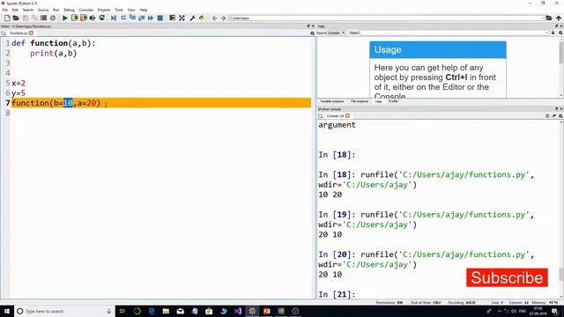The width and height of the screenshot is (564, 317).
Task: Open the Projects menu
Action: (104, 10)
